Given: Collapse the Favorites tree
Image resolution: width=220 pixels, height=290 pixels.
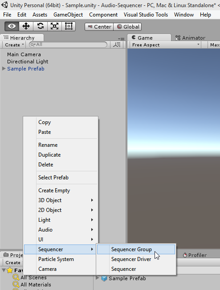Looking at the screenshot, I should pos(4,270).
